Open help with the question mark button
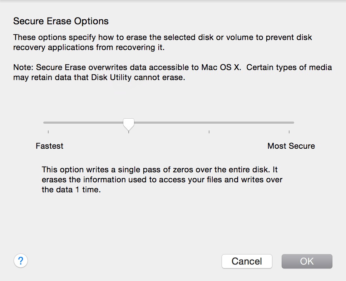Image resolution: width=346 pixels, height=281 pixels. (x=21, y=261)
